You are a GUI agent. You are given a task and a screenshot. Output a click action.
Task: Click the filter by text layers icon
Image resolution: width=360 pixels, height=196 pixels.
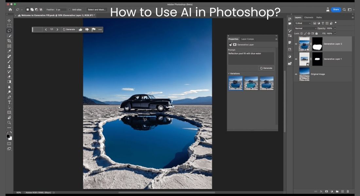tap(323, 23)
